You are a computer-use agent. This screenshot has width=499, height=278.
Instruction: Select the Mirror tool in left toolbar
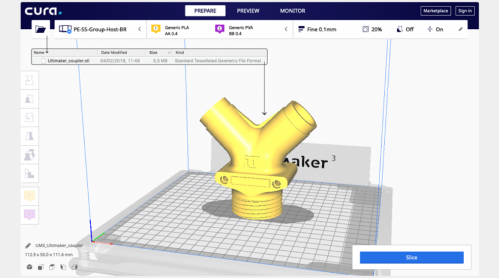pos(30,136)
